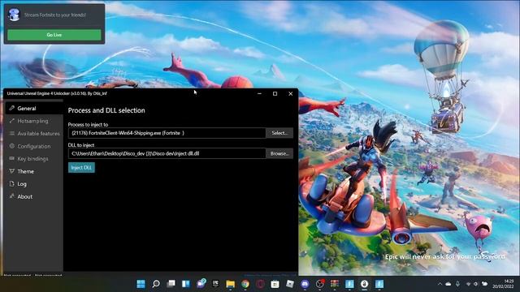Click the network tray icon
The width and height of the screenshot is (520, 292).
pyautogui.click(x=468, y=284)
